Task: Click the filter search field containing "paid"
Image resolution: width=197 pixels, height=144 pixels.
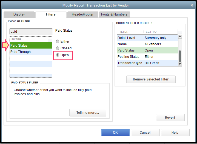Action: pyautogui.click(x=31, y=32)
